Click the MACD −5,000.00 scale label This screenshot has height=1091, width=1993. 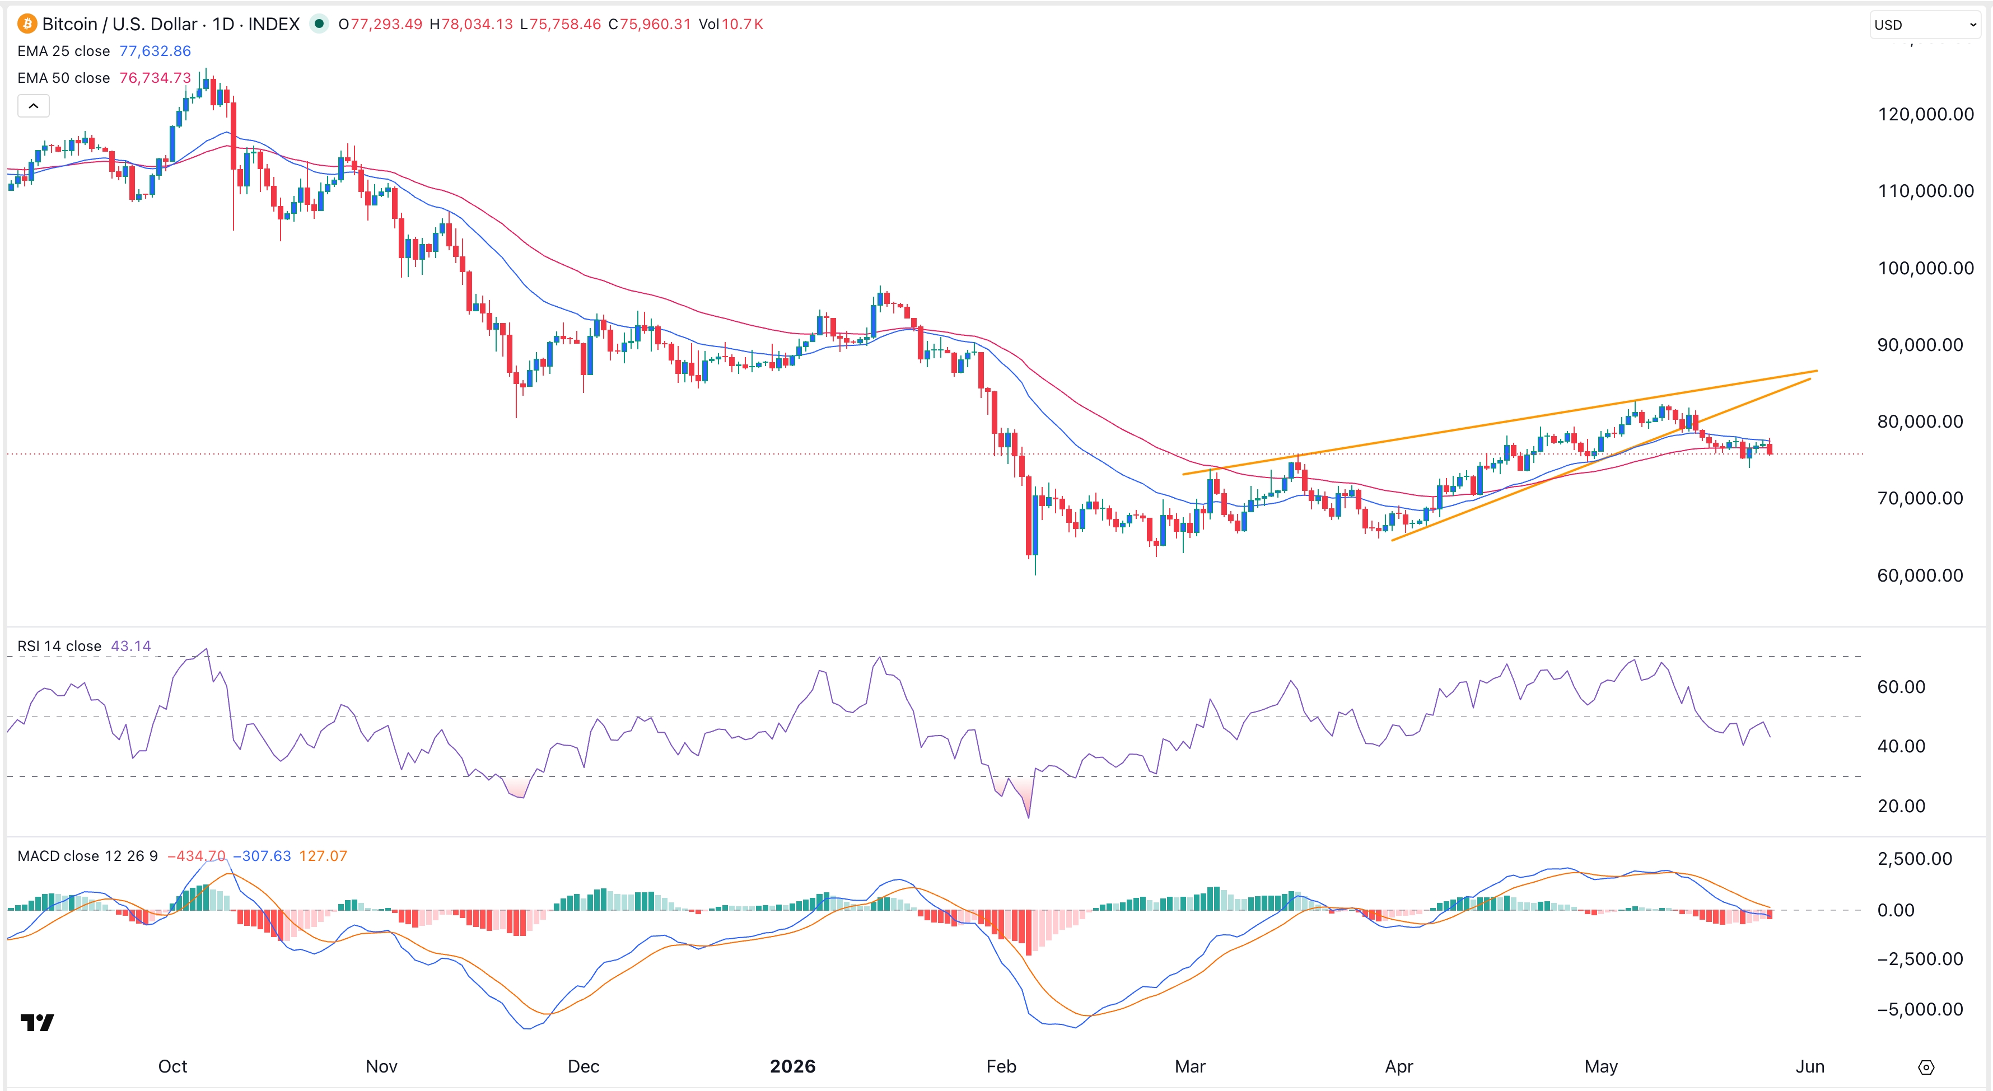[1920, 1010]
